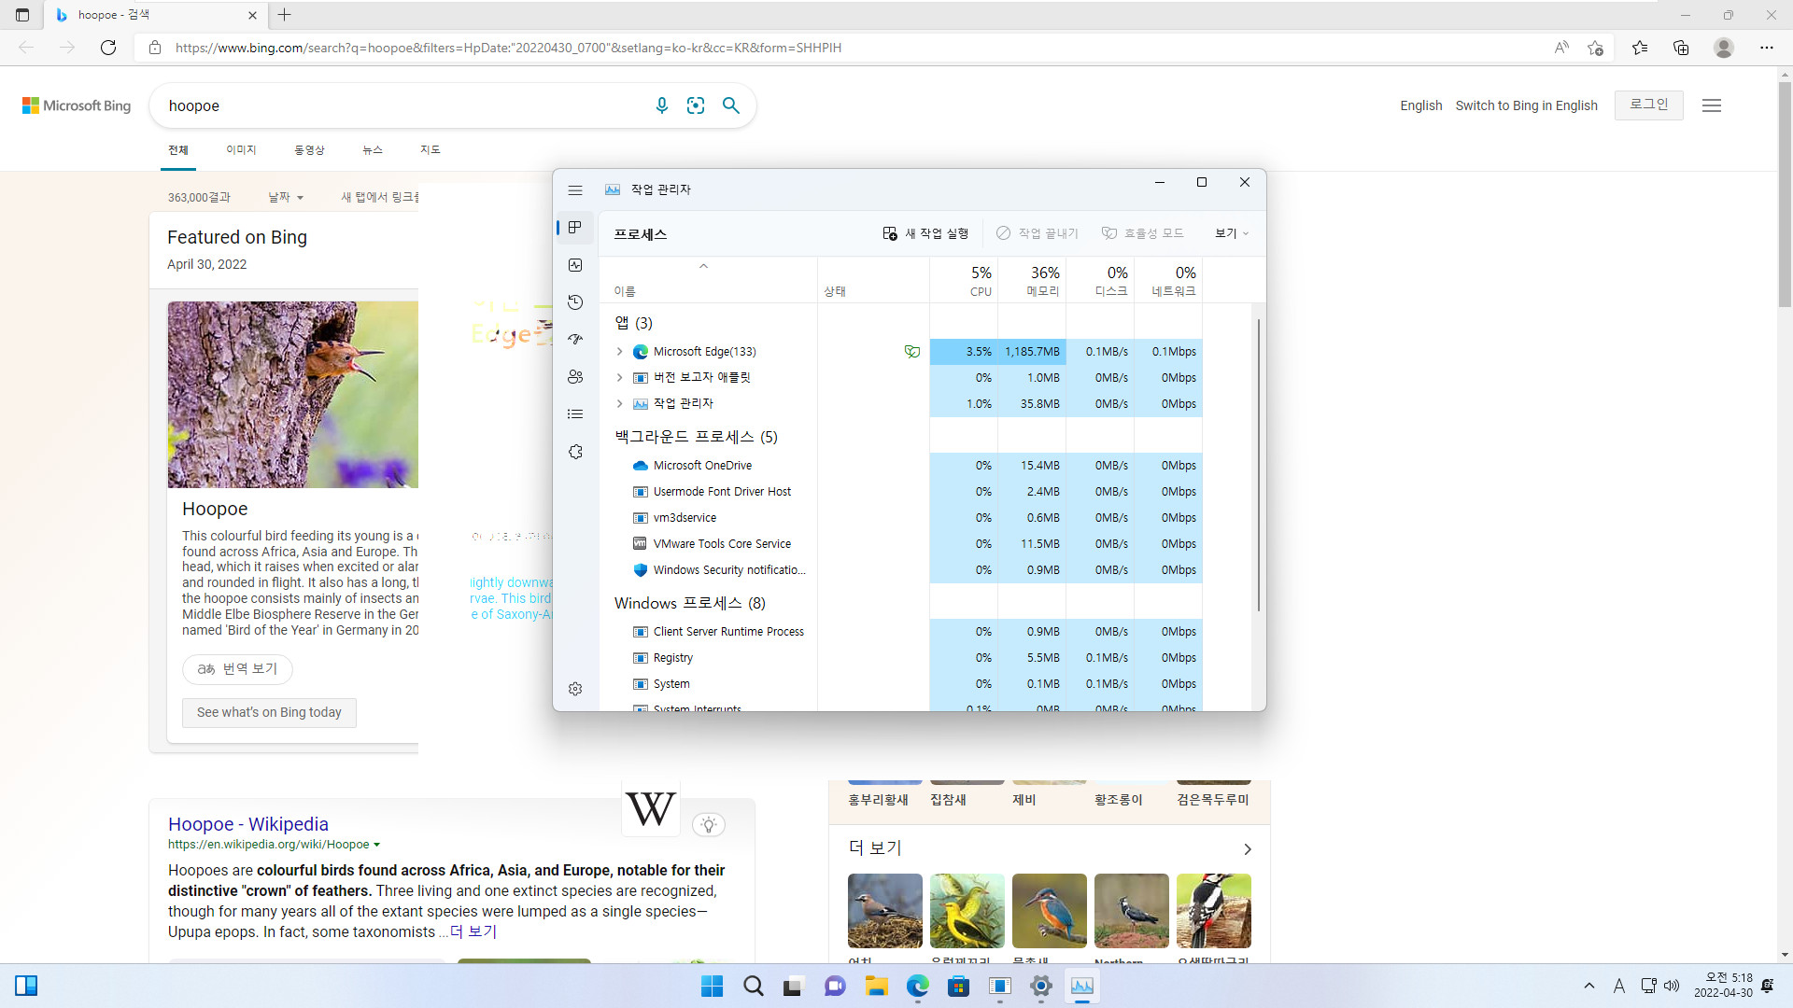Expand Microsoft Edge(133) process group

tap(619, 352)
